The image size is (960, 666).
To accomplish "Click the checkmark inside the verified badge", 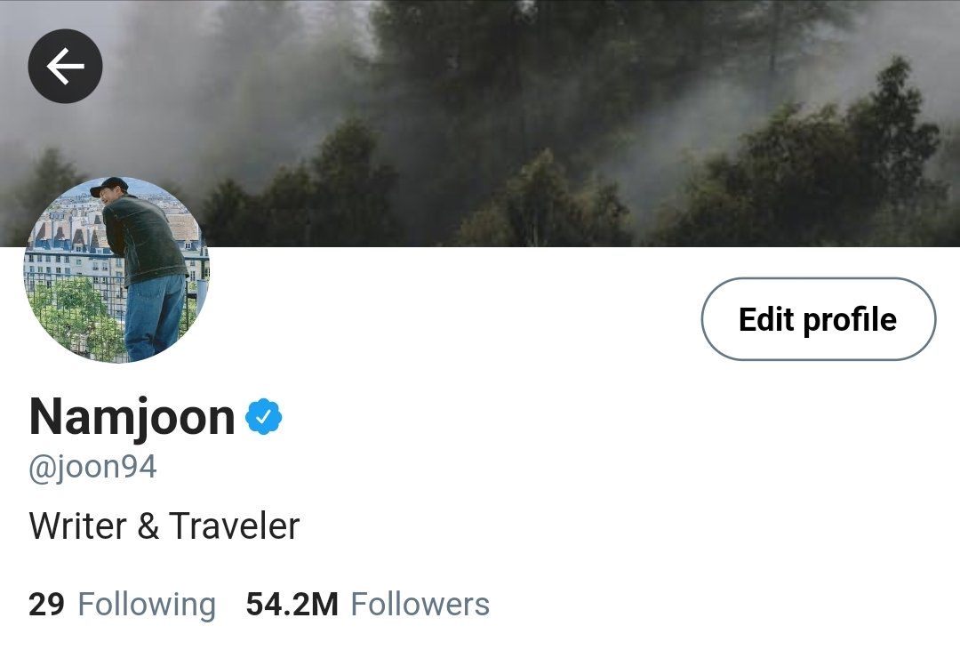I will pos(263,417).
